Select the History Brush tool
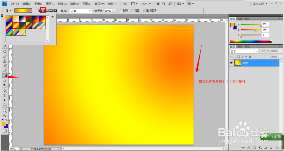The image size is (284, 151). 5,66
